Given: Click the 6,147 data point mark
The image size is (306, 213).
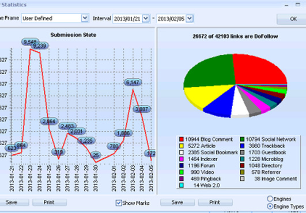Looking at the screenshot, I should tap(133, 82).
